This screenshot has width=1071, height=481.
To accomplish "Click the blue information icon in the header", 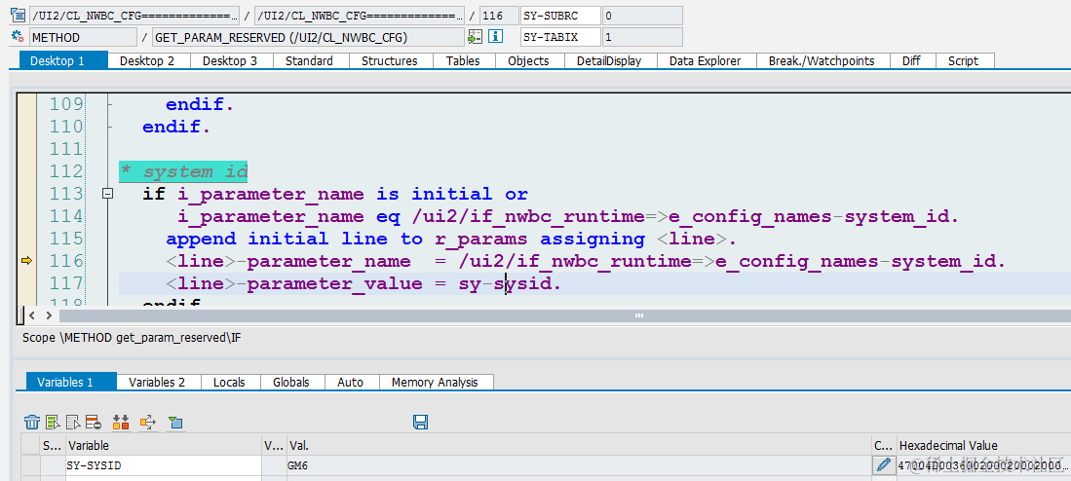I will click(x=497, y=37).
